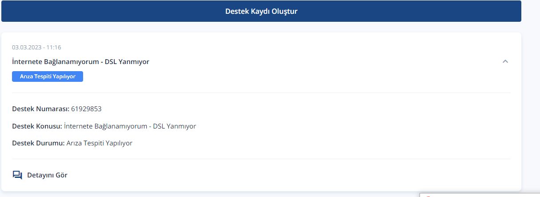
Task: Click the time 11:16 in the timestamp
Action: click(x=54, y=47)
